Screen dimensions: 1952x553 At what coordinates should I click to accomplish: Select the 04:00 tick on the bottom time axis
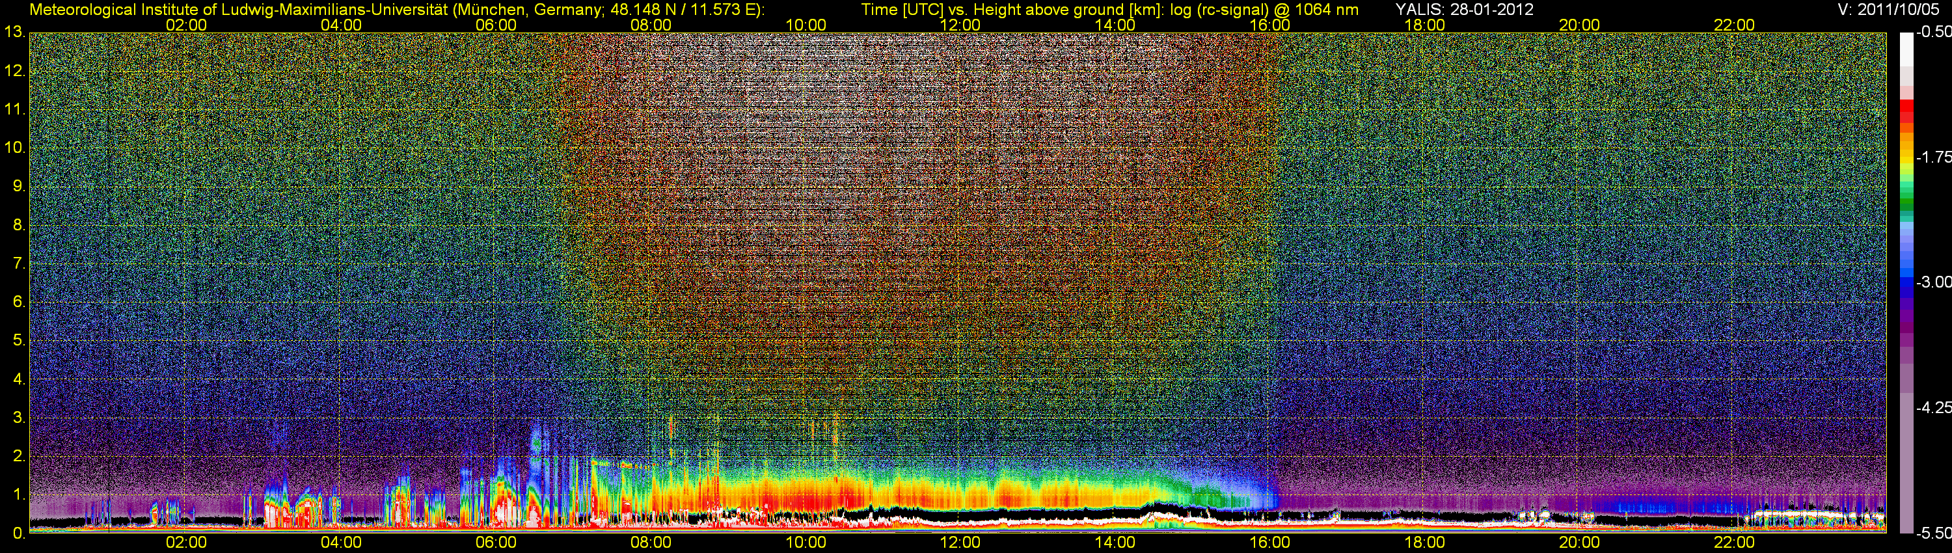tap(341, 543)
